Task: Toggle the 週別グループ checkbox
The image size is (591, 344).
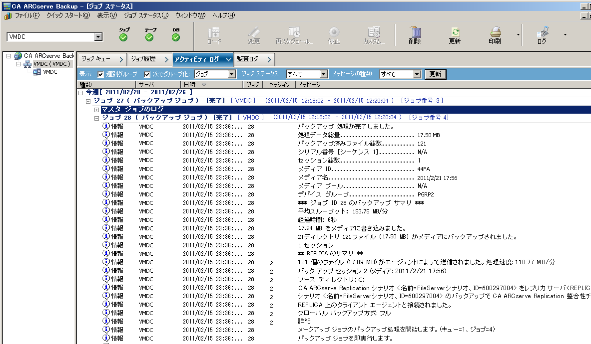Action: click(101, 74)
